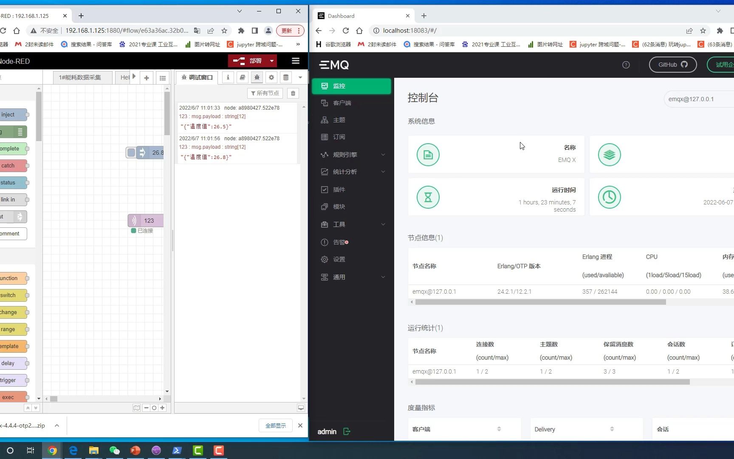
Task: Toggle the inject button on the 26.8 node
Action: (x=131, y=153)
